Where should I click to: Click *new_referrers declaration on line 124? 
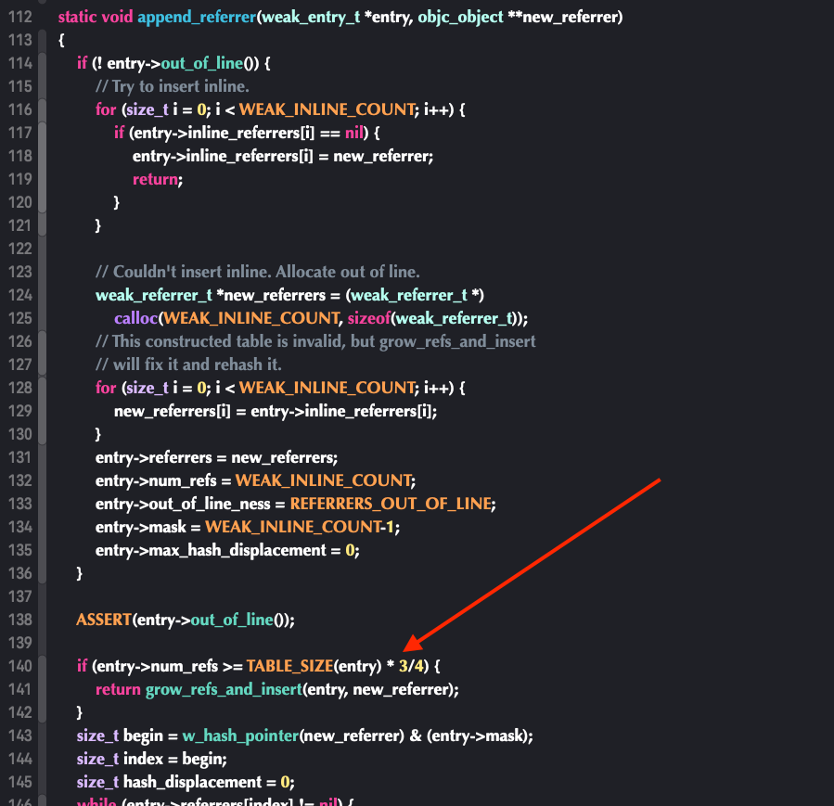click(x=271, y=295)
